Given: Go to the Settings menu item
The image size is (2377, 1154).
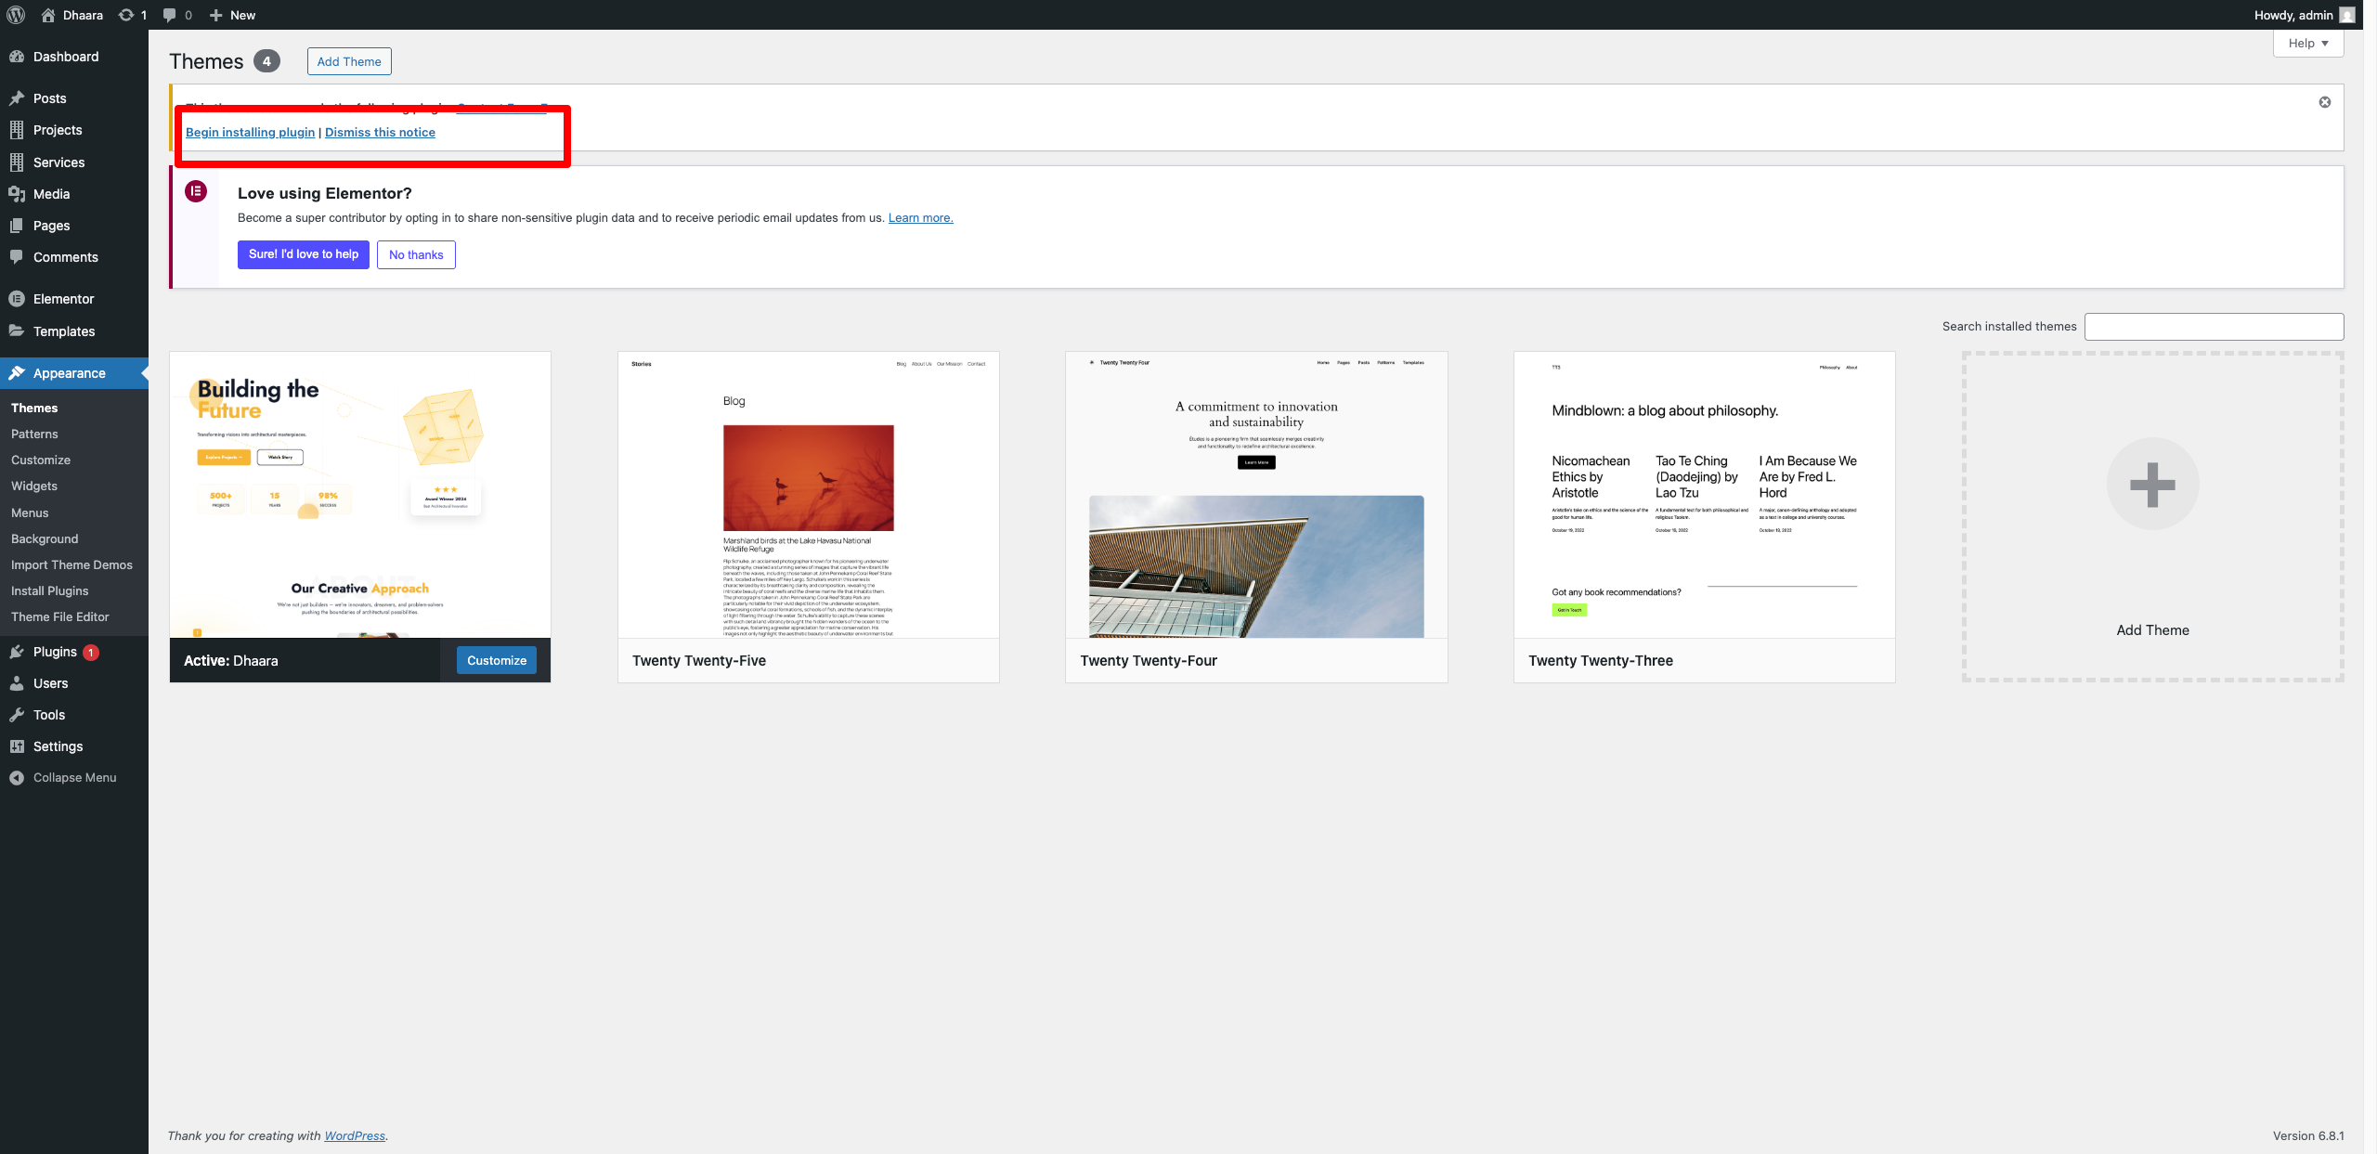Looking at the screenshot, I should [x=58, y=746].
